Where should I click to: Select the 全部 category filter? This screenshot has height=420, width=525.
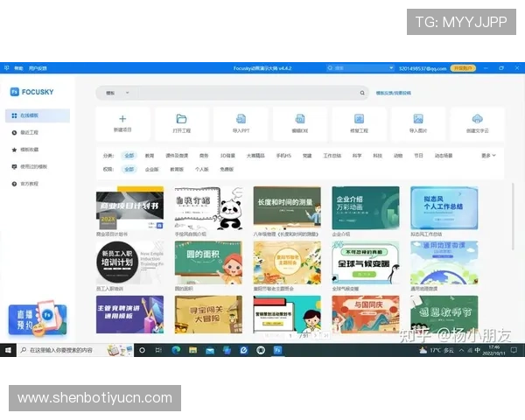coord(129,156)
